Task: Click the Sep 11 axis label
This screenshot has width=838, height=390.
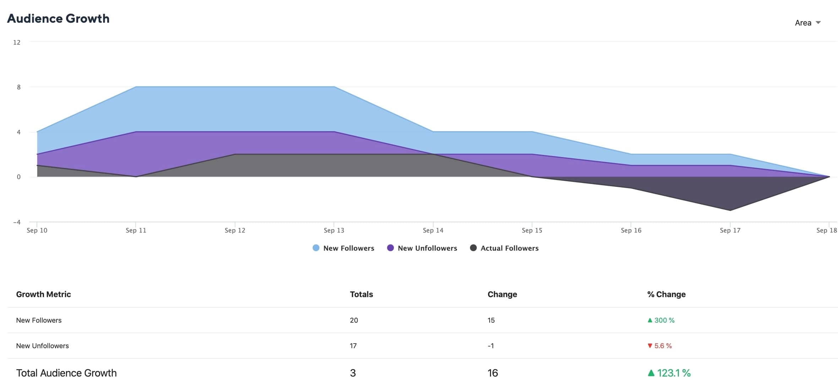Action: pyautogui.click(x=136, y=230)
